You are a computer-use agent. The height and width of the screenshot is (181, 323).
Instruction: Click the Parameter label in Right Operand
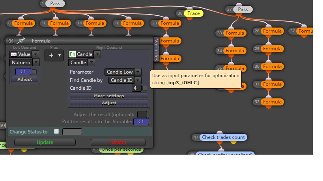coord(82,72)
